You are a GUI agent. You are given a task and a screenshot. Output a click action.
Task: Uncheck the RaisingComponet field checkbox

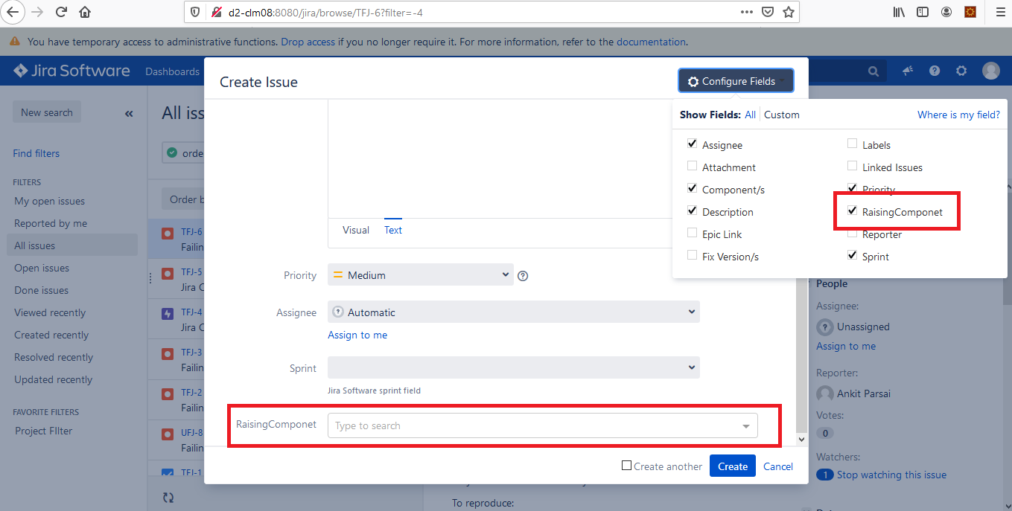click(x=853, y=211)
